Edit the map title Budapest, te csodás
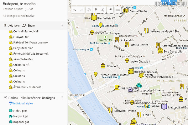 [19, 4]
